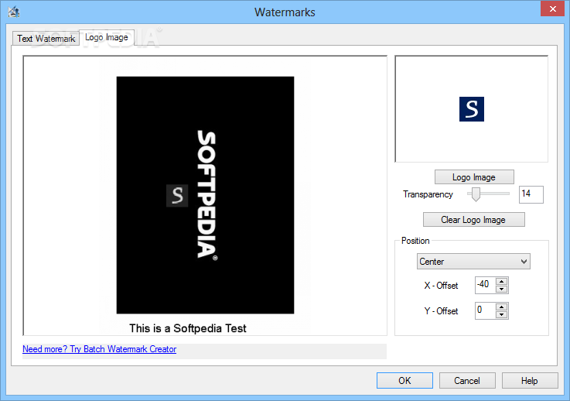Click the Transparency label
570x401 pixels.
click(428, 194)
